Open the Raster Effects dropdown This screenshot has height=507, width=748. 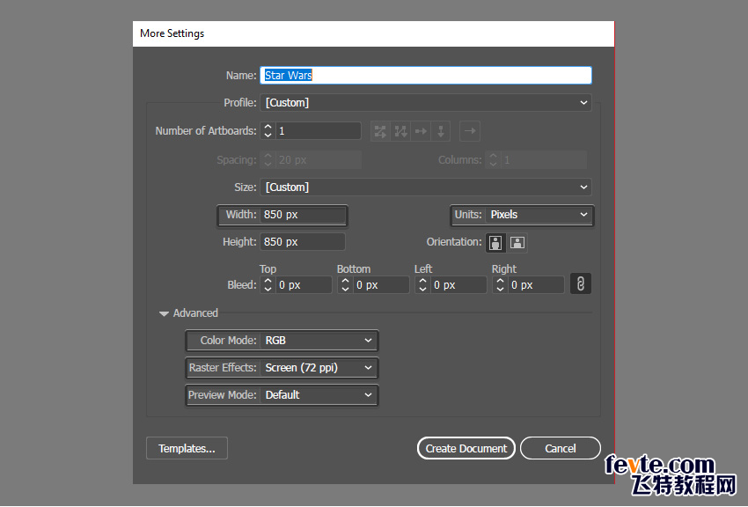pos(319,368)
